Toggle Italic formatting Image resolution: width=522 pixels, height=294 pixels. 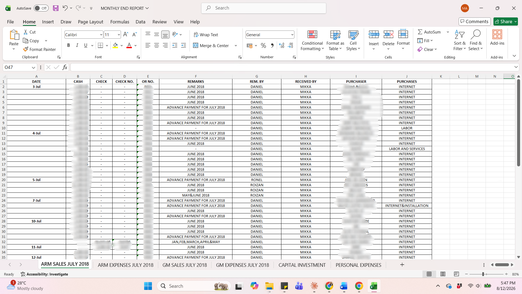click(77, 45)
